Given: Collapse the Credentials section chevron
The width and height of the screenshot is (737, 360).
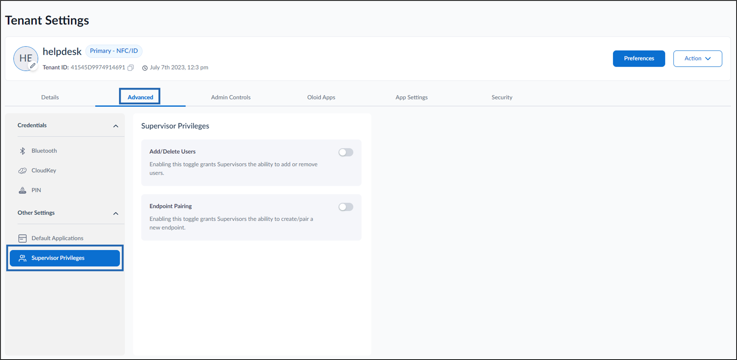Looking at the screenshot, I should coord(115,126).
